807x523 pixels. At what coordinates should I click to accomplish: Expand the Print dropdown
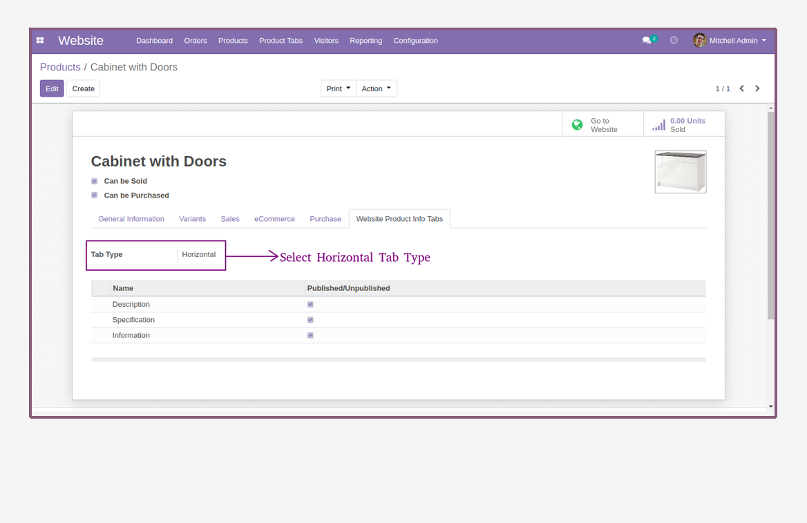[338, 88]
